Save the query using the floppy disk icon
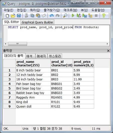113x133 pixels. (x=19, y=16)
